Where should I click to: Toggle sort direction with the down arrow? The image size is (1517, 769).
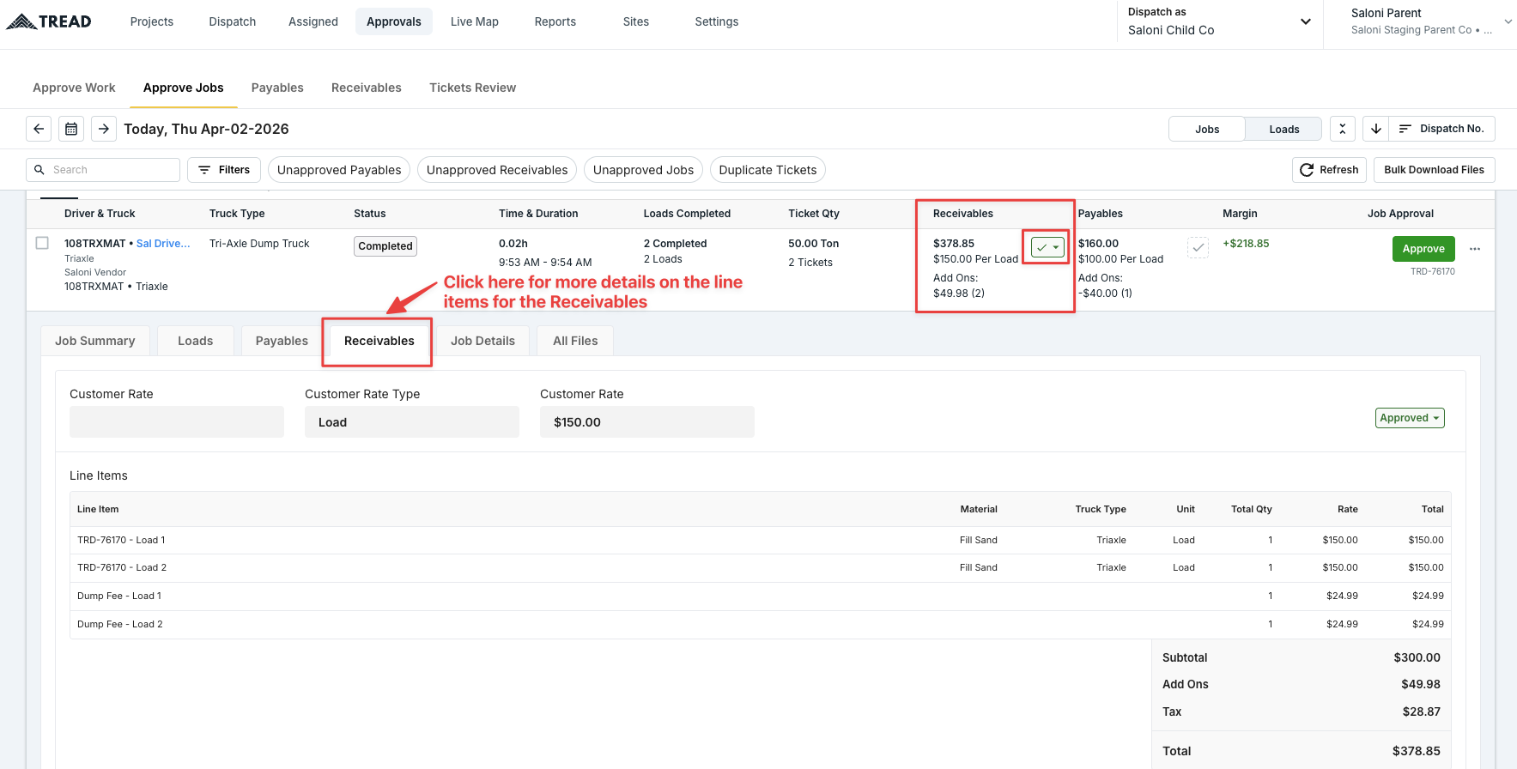[1376, 129]
